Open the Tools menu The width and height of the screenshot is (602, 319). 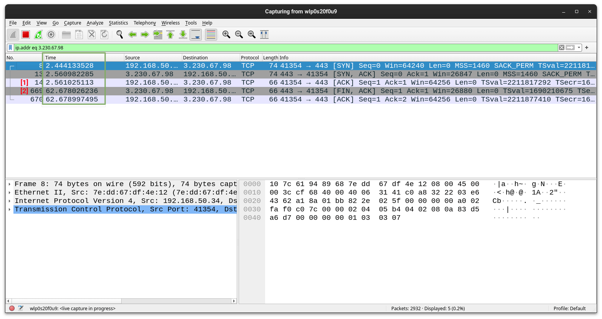point(191,23)
